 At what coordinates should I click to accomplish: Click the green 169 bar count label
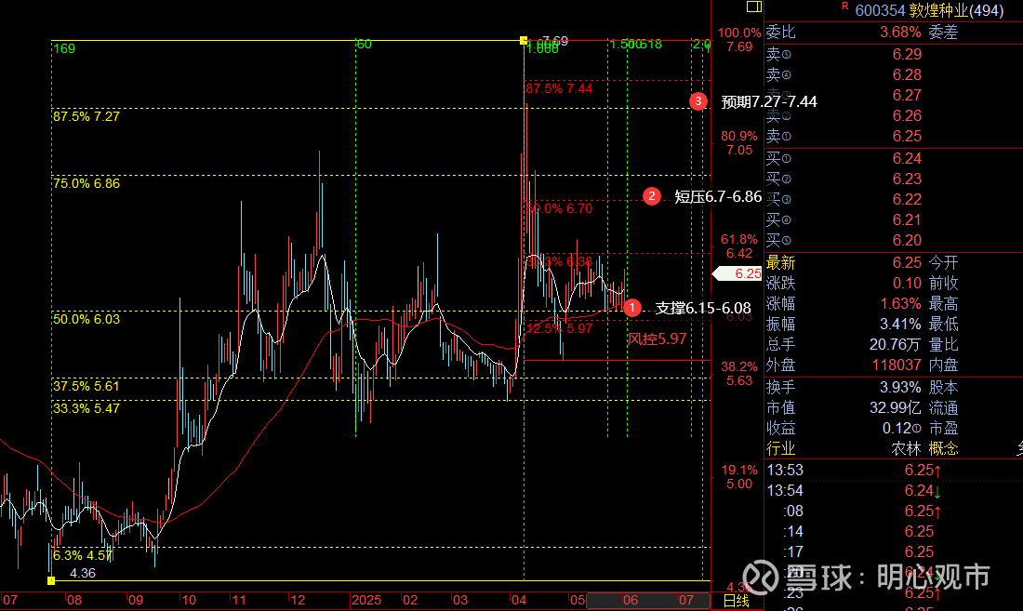coord(64,49)
